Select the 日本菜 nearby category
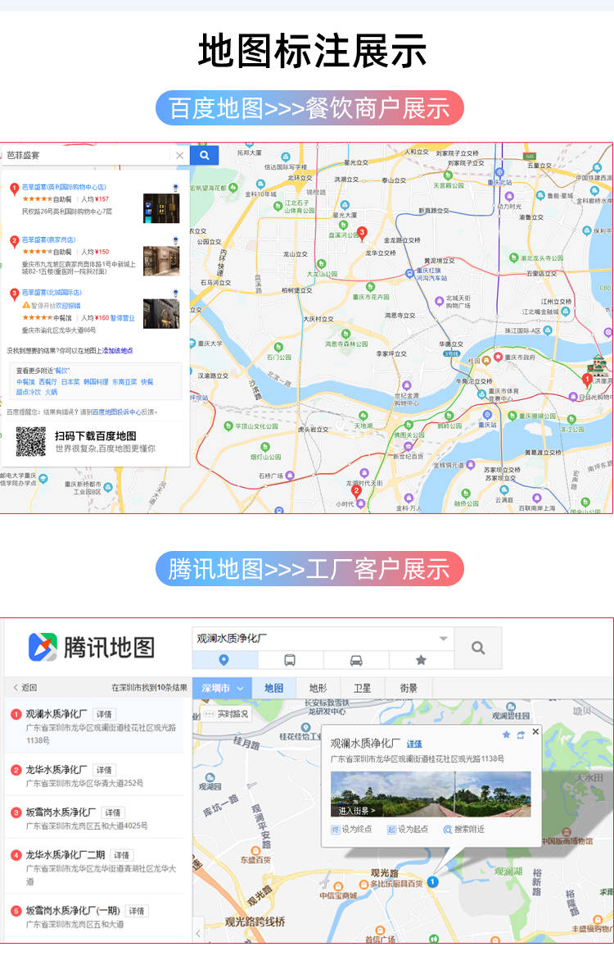This screenshot has width=614, height=956. point(70,382)
